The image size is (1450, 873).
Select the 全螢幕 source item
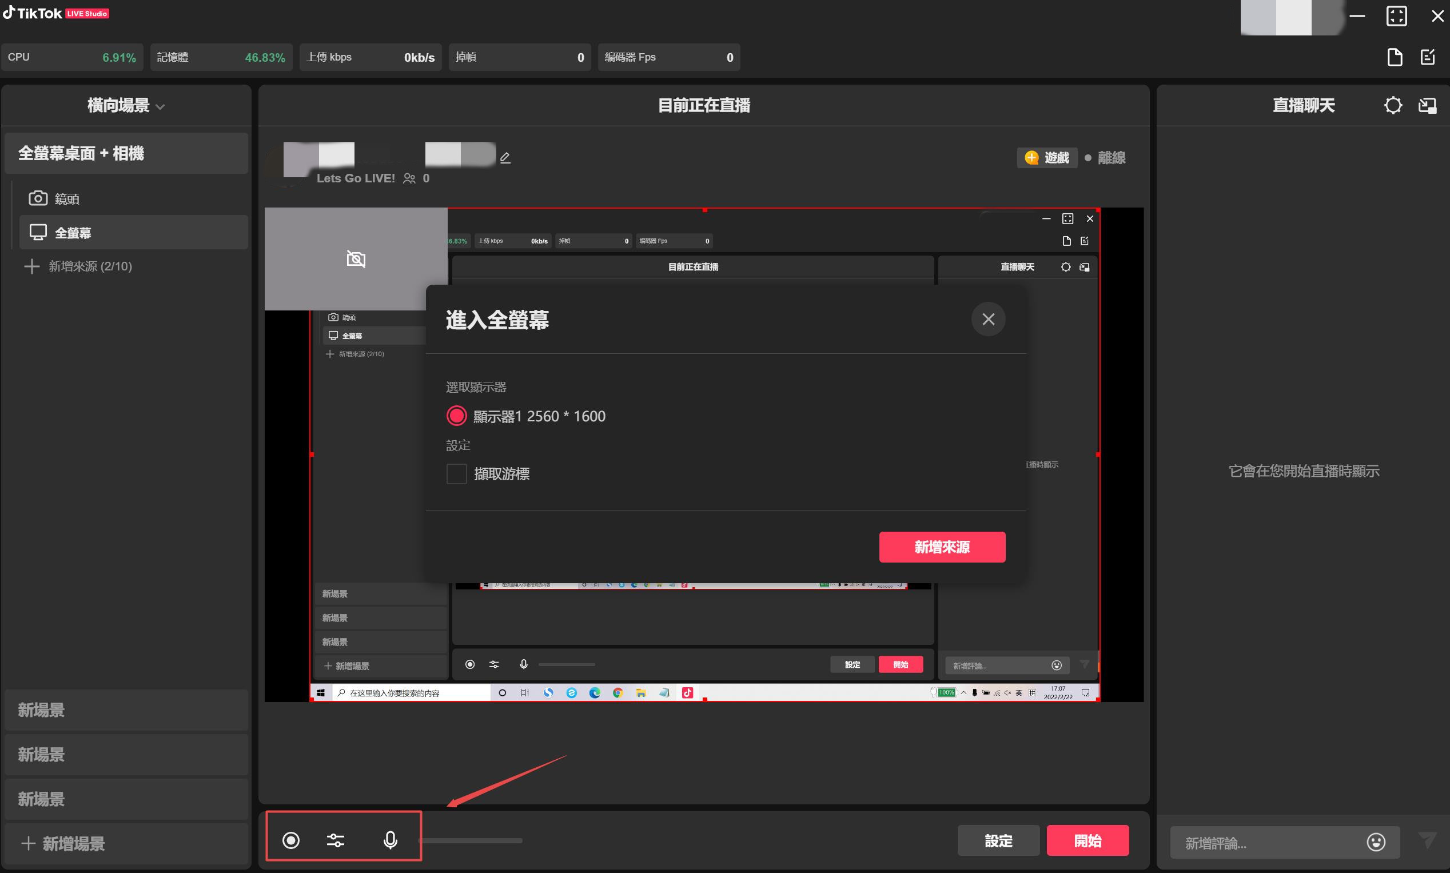click(73, 233)
